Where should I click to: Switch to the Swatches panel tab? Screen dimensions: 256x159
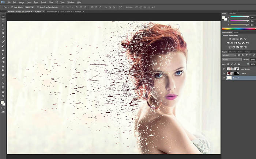click(233, 13)
